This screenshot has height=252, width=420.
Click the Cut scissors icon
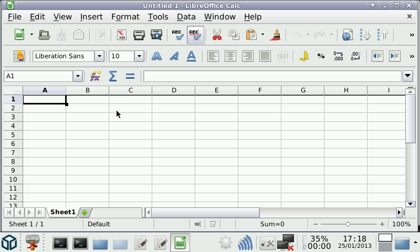(x=217, y=35)
